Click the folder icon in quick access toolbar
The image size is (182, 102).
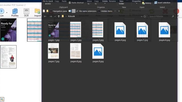pos(47,11)
